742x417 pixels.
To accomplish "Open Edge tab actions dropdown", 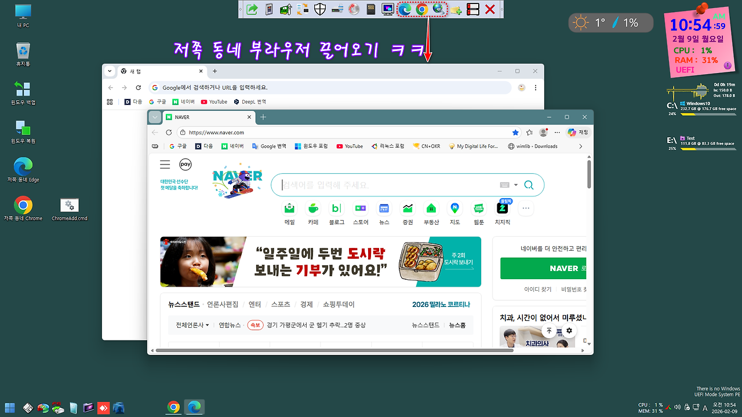I will [154, 117].
